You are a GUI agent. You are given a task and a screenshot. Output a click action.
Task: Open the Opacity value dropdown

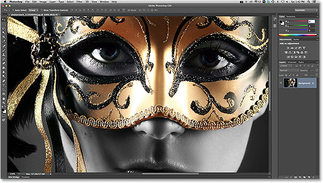coord(316,71)
